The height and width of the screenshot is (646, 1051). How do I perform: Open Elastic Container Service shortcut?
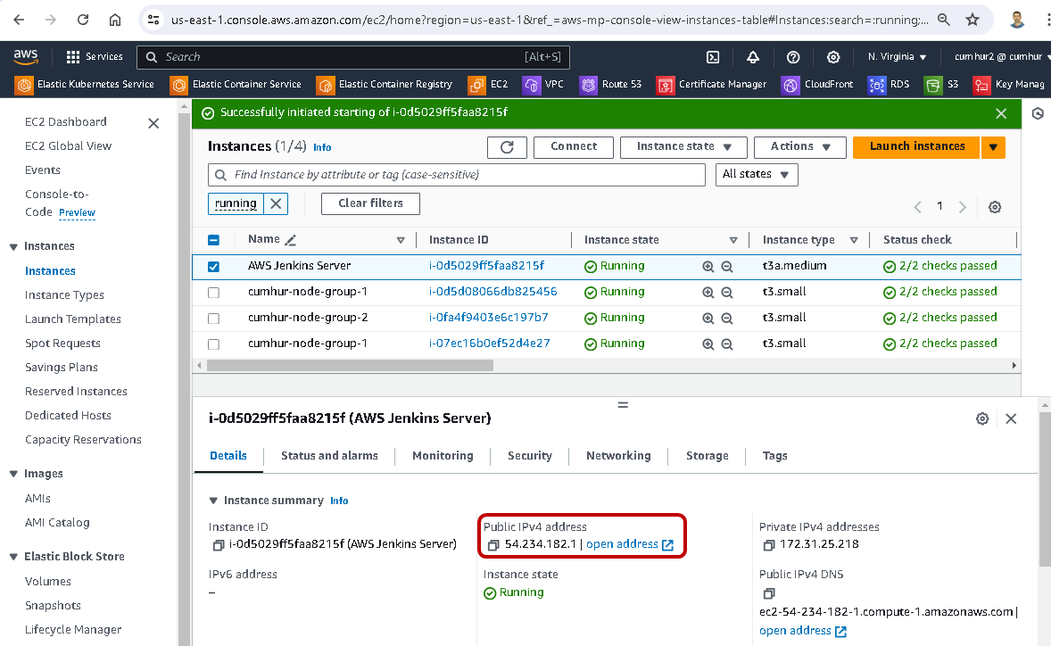236,85
